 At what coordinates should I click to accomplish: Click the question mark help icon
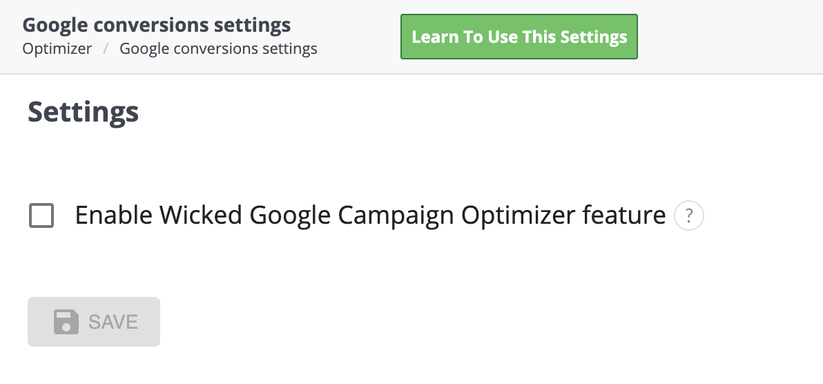pyautogui.click(x=688, y=215)
